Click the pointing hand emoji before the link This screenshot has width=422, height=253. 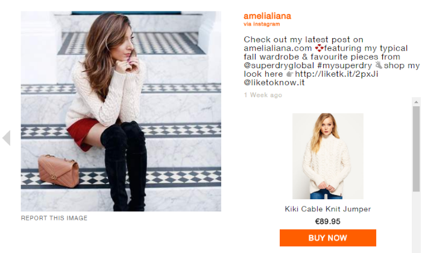coord(289,74)
